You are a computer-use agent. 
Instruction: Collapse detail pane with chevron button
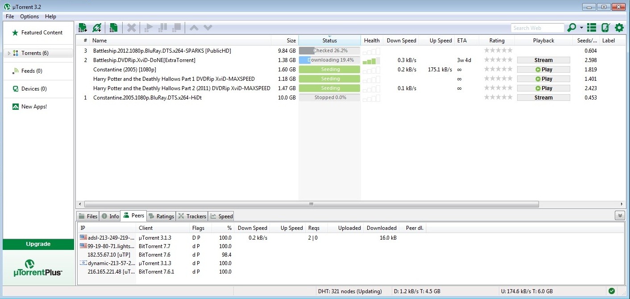[x=620, y=216]
